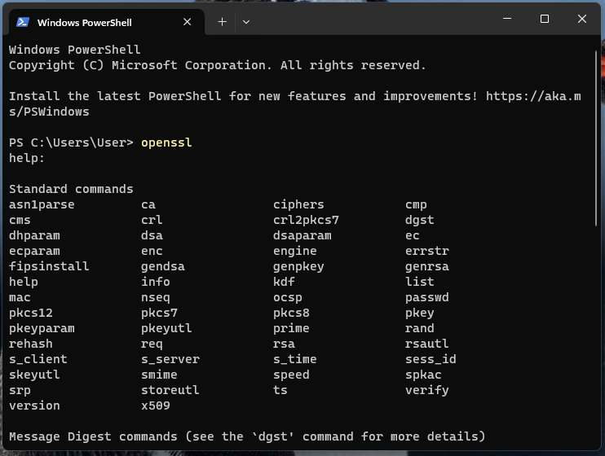Click the genrsa command name

pos(427,266)
